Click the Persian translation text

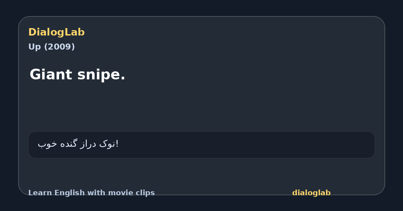(78, 144)
